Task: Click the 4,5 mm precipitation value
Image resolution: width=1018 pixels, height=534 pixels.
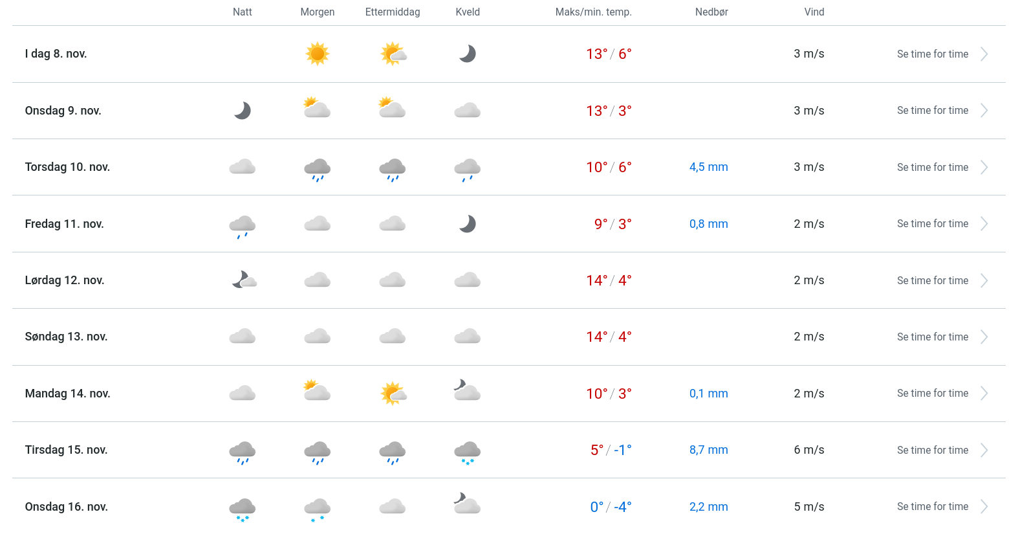Action: click(x=708, y=167)
